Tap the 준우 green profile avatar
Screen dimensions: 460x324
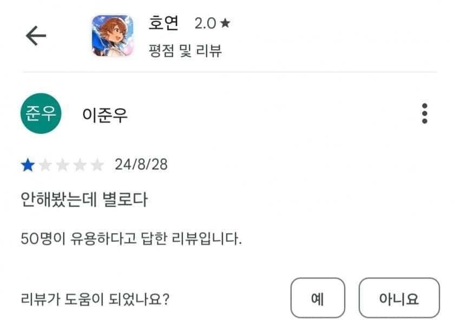point(41,113)
